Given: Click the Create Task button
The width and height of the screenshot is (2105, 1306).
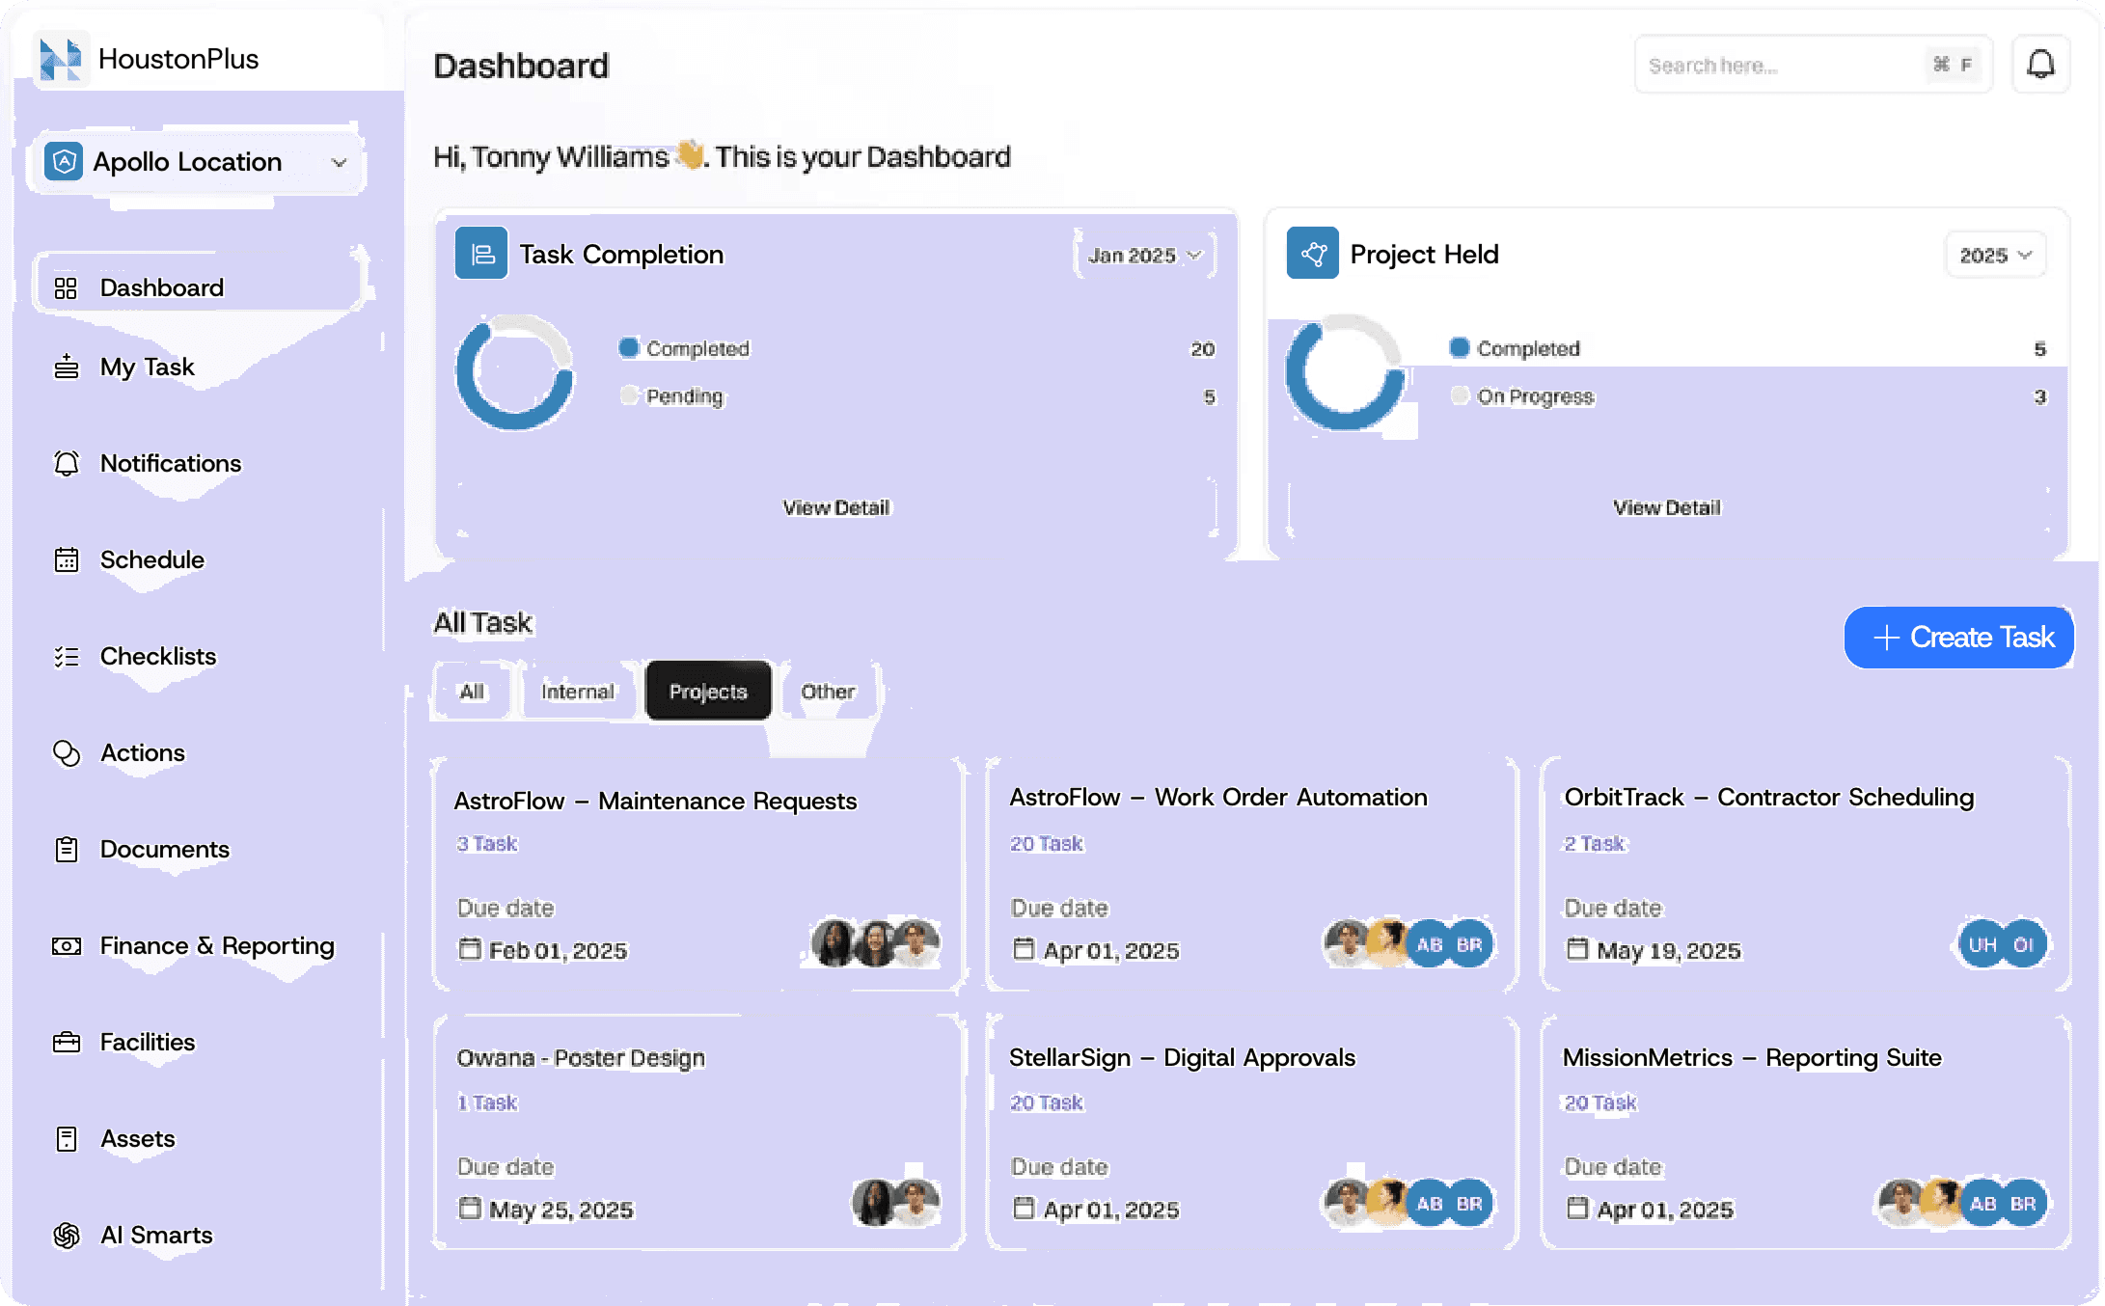Looking at the screenshot, I should click(1959, 638).
